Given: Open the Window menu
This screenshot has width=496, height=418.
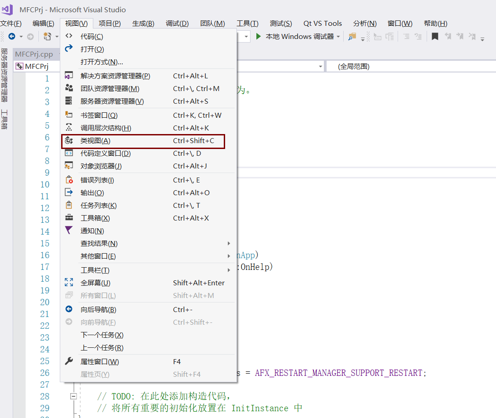Looking at the screenshot, I should (400, 24).
